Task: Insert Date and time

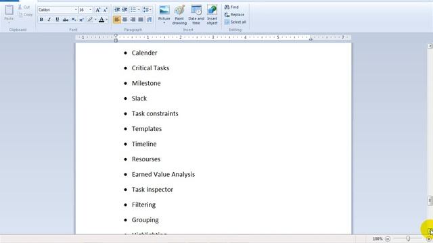Action: pyautogui.click(x=196, y=15)
